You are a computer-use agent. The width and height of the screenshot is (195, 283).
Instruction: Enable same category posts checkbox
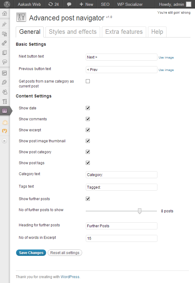88,81
